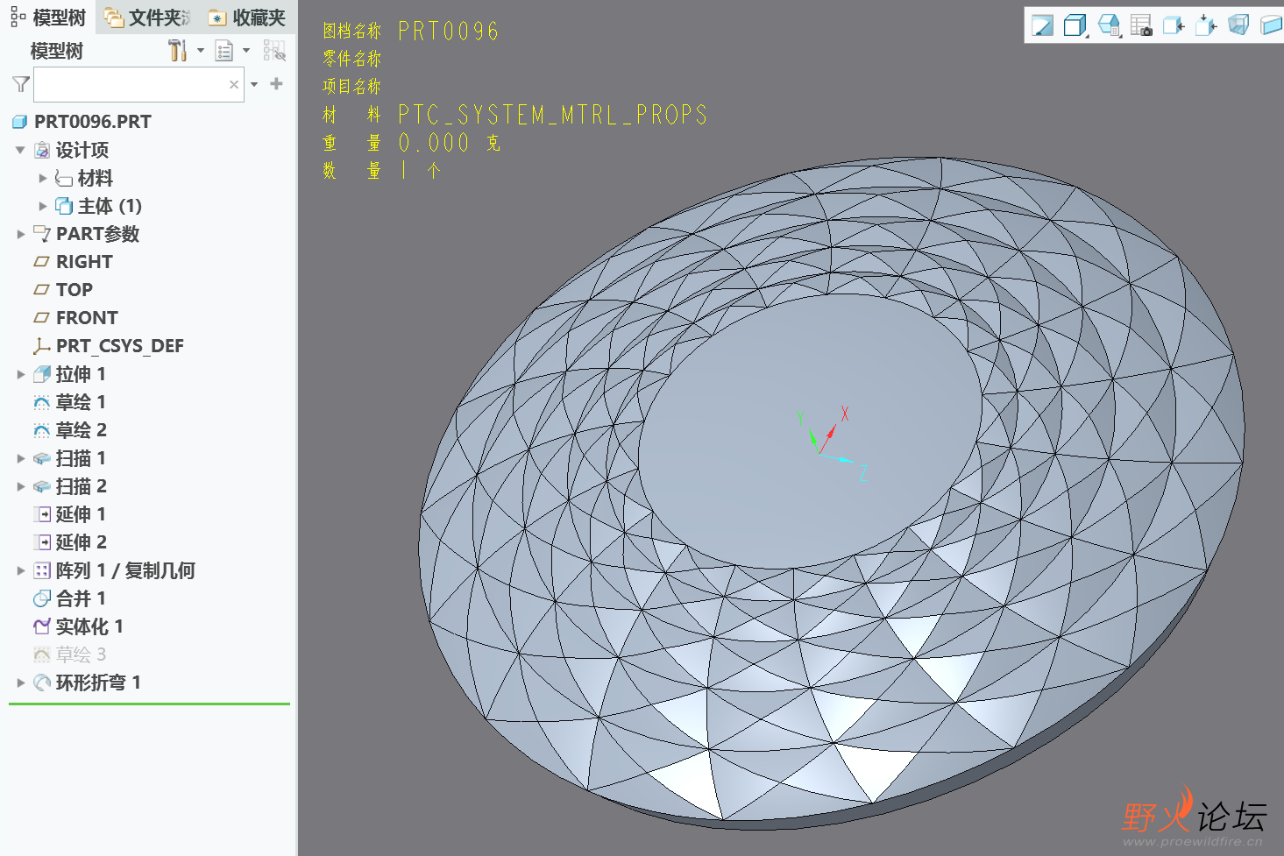Toggle the perspective view cube icon
Screen dimensions: 1284x856
pyautogui.click(x=1238, y=25)
